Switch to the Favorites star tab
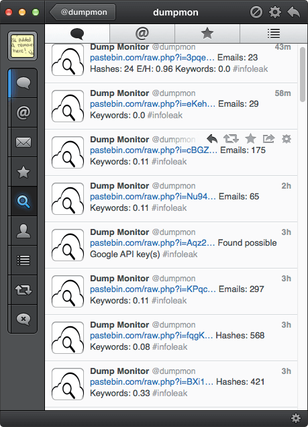This screenshot has height=427, width=308. 207,34
